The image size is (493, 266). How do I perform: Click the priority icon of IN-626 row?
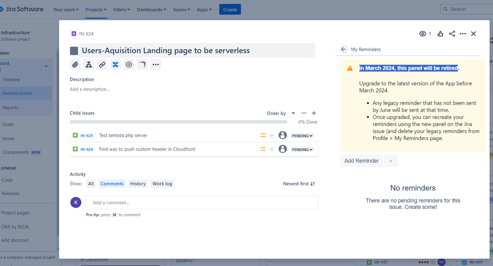[x=263, y=150]
